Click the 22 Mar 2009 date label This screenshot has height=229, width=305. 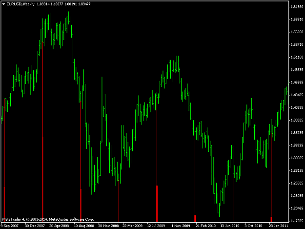coord(133,226)
